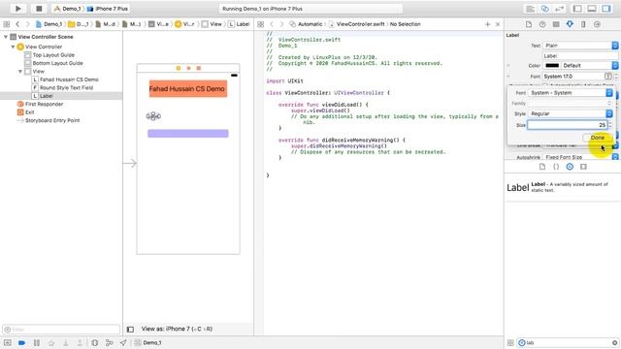Screen dimensions: 621x349
Task: Open the Autoshrink Fixed Font Size dropdown
Action: tap(580, 157)
